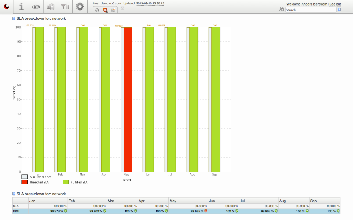Click help icon next to Search field
This screenshot has width=353, height=220.
(x=339, y=10)
